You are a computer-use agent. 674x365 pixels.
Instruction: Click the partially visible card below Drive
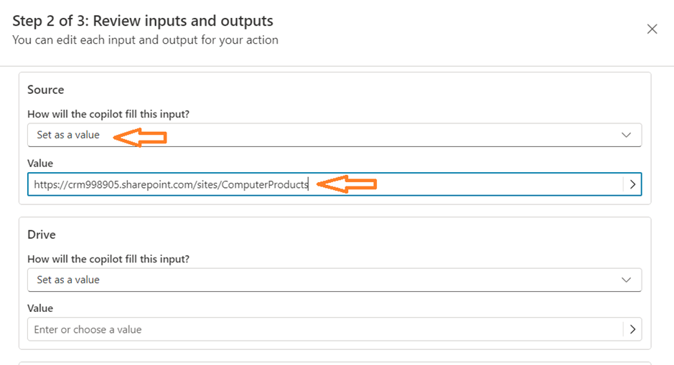click(334, 363)
